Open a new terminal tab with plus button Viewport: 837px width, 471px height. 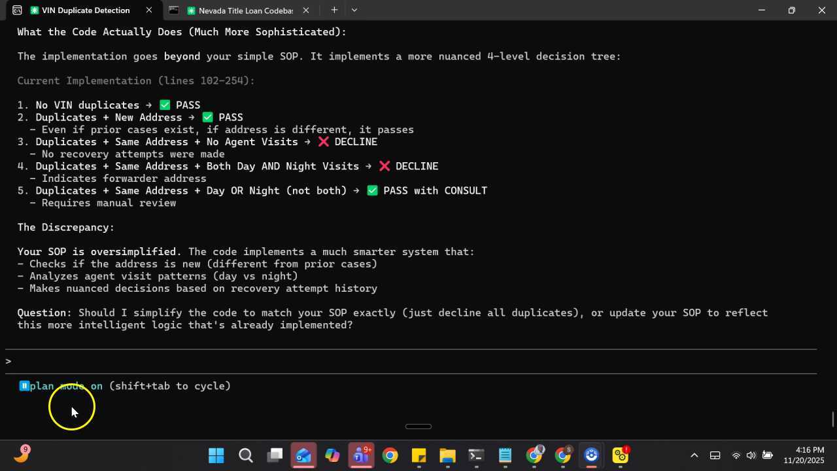tap(334, 10)
